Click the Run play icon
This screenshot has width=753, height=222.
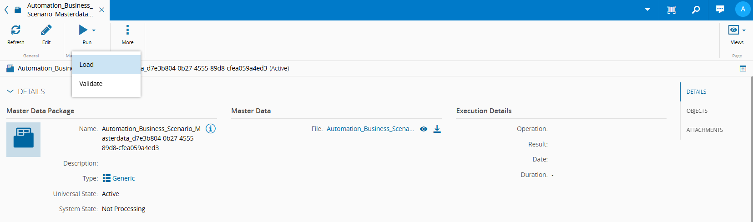click(83, 30)
